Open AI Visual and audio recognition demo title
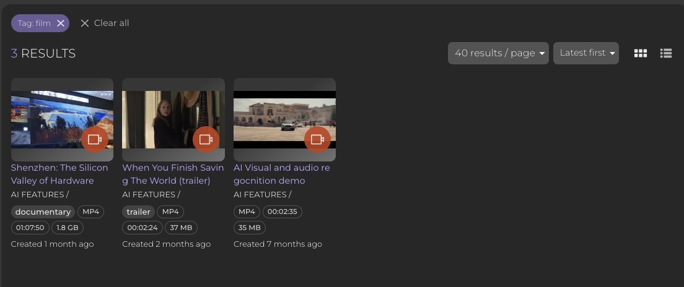The height and width of the screenshot is (287, 684). pyautogui.click(x=281, y=174)
